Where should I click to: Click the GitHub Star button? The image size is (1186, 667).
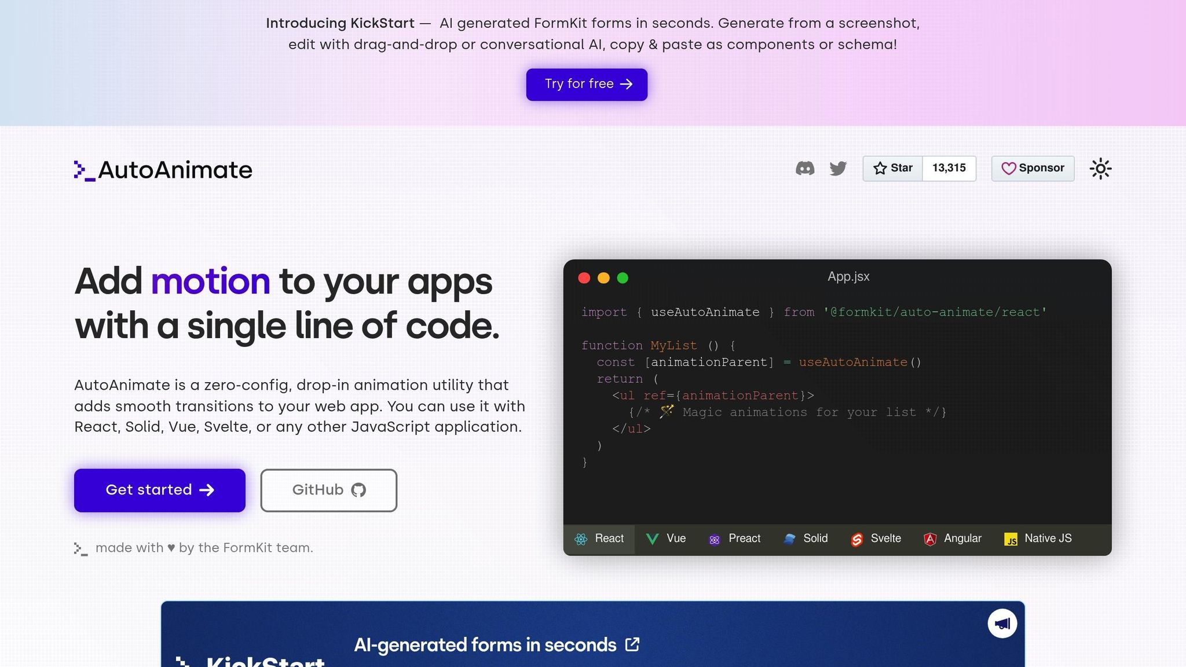click(x=892, y=168)
